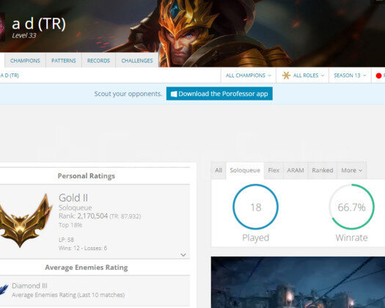The height and width of the screenshot is (308, 385).
Task: Click the Diamond III text
Action: [x=29, y=286]
